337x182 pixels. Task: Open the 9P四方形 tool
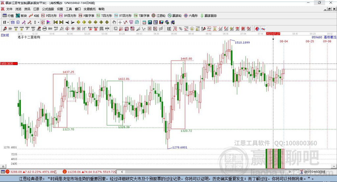(68, 16)
